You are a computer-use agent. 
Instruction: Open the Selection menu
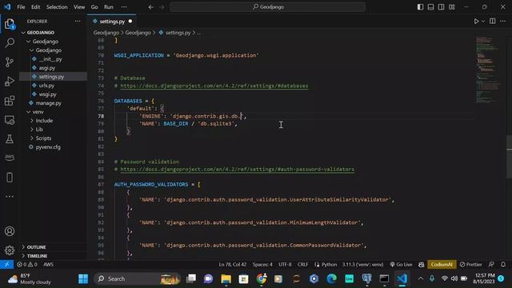57,7
